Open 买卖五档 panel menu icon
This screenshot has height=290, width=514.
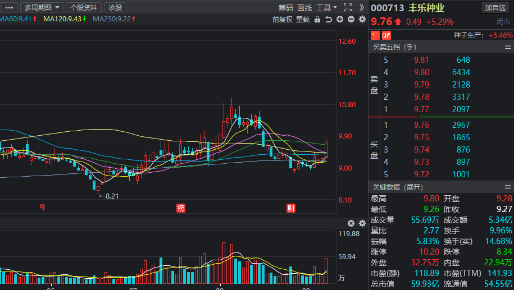pyautogui.click(x=508, y=47)
